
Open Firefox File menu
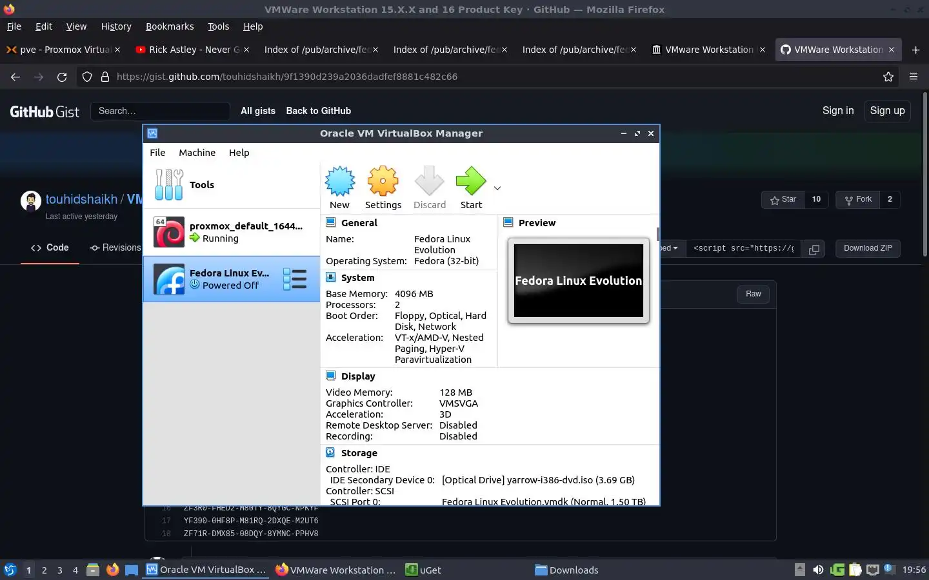(14, 26)
